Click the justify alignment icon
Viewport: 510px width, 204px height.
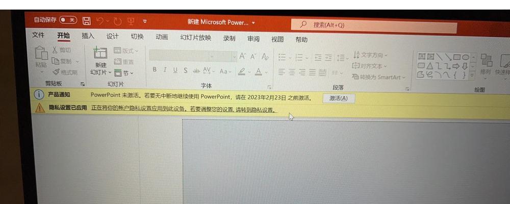[x=313, y=72]
